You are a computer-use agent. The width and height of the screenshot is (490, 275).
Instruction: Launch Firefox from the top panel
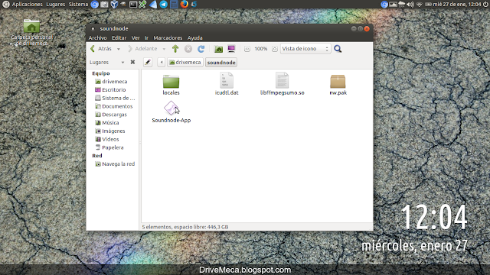point(184,5)
